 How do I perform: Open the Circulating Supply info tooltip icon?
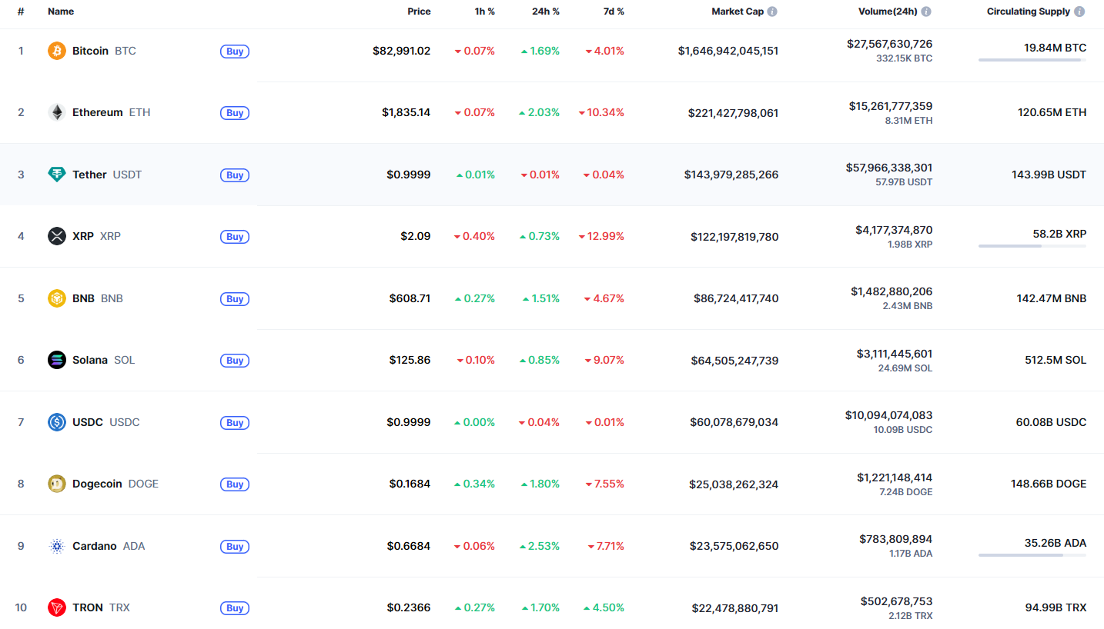pyautogui.click(x=1079, y=12)
